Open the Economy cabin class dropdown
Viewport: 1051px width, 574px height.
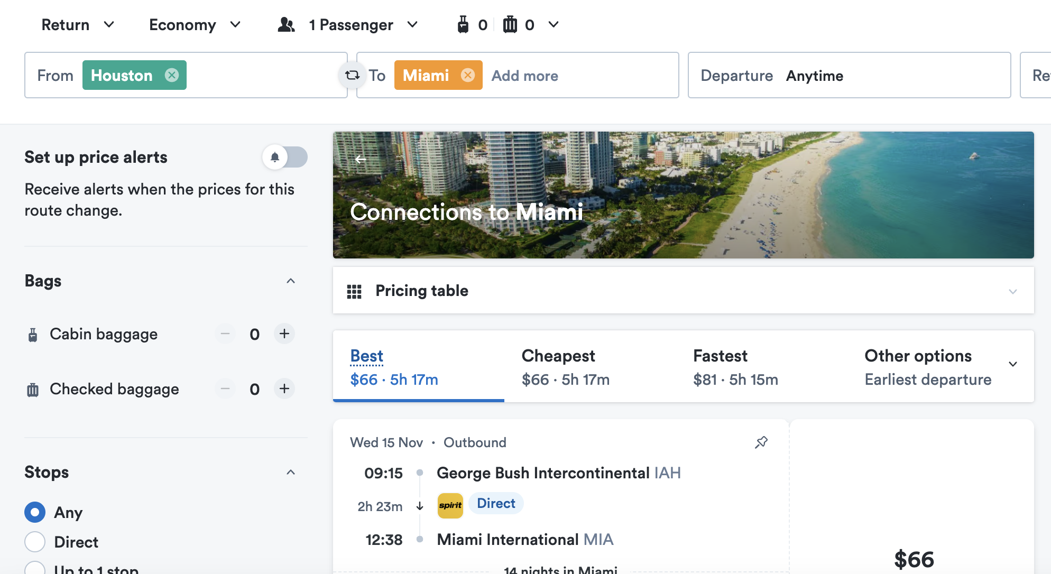click(195, 24)
